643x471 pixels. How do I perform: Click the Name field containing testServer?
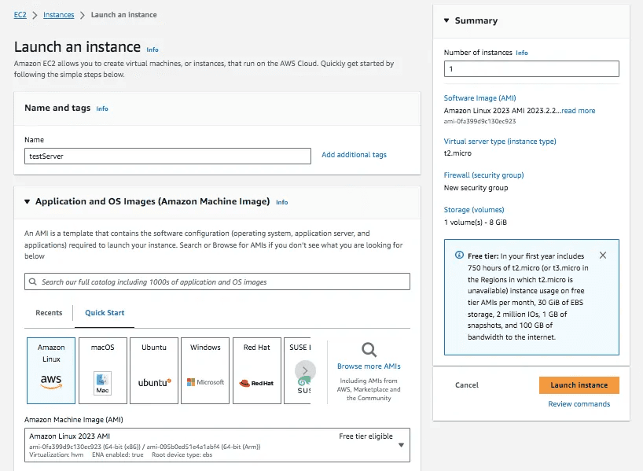(x=167, y=156)
